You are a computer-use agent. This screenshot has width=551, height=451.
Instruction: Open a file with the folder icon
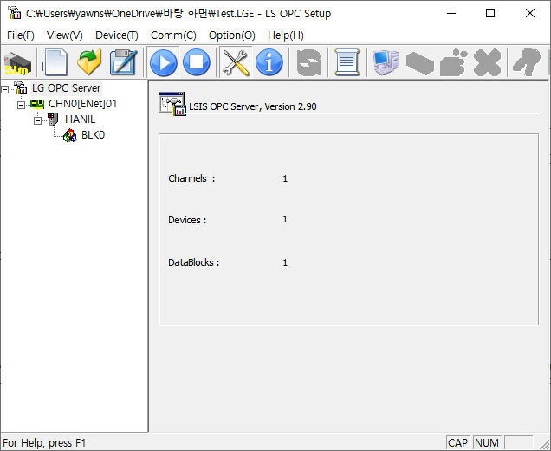89,62
